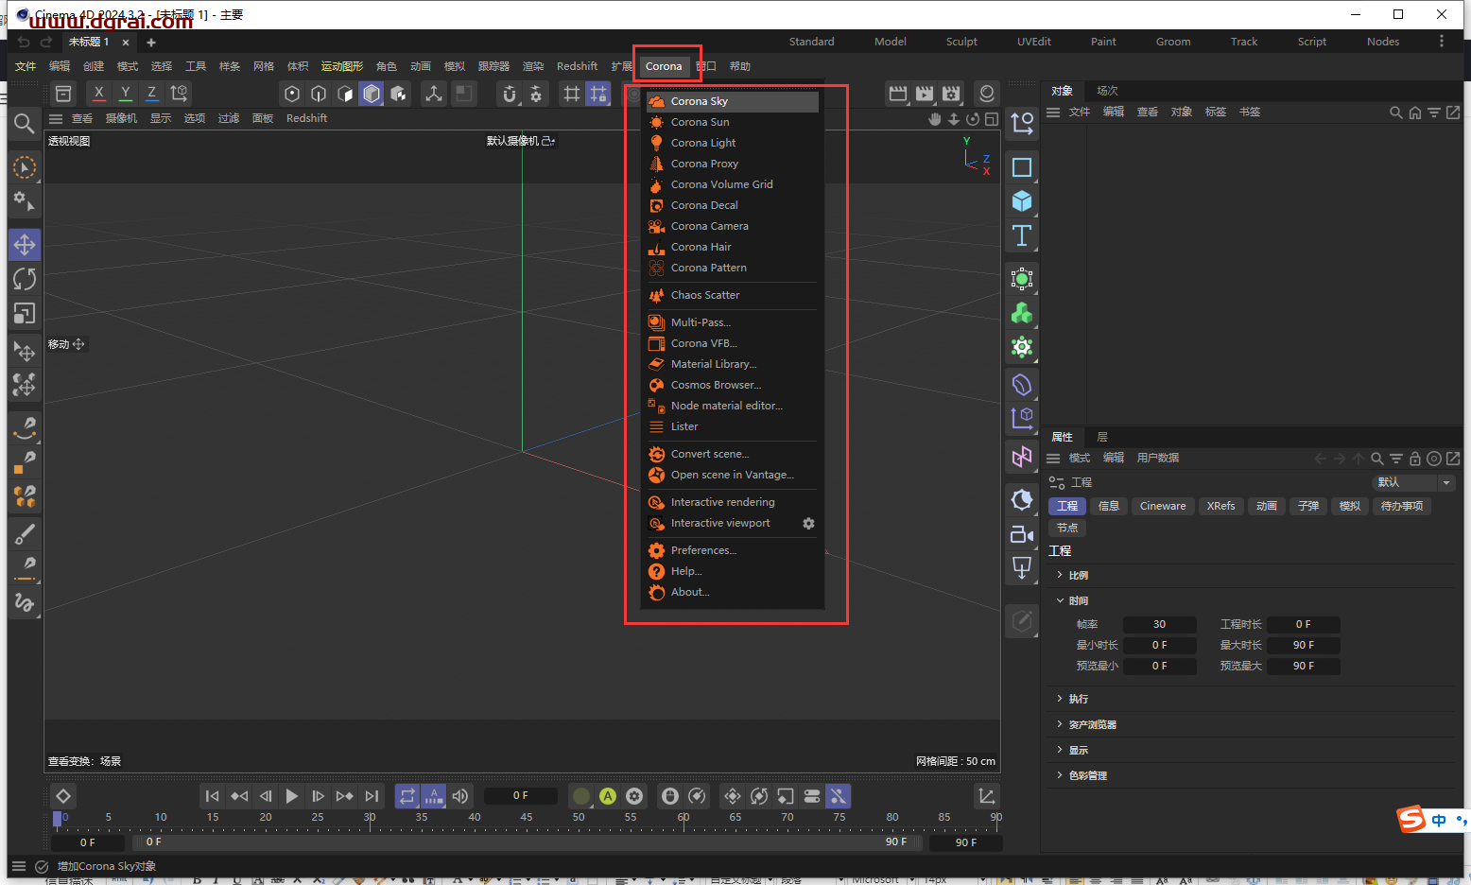
Task: Open the 信息 attribute tab
Action: click(x=1109, y=506)
